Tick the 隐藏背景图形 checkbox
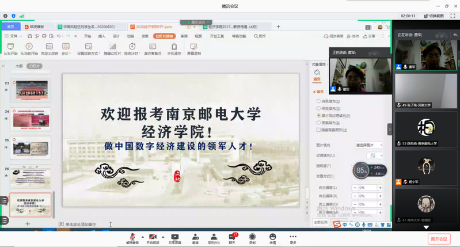 tap(319, 130)
